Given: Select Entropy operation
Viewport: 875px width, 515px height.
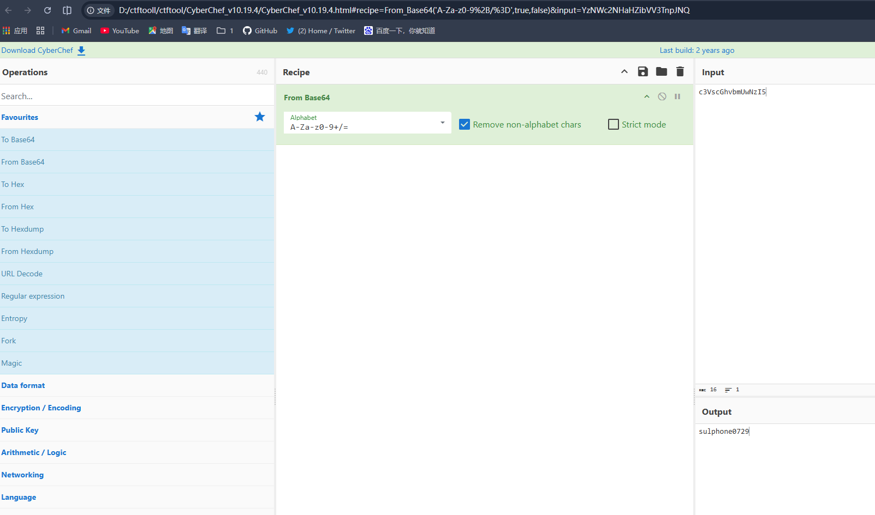Looking at the screenshot, I should (x=137, y=318).
